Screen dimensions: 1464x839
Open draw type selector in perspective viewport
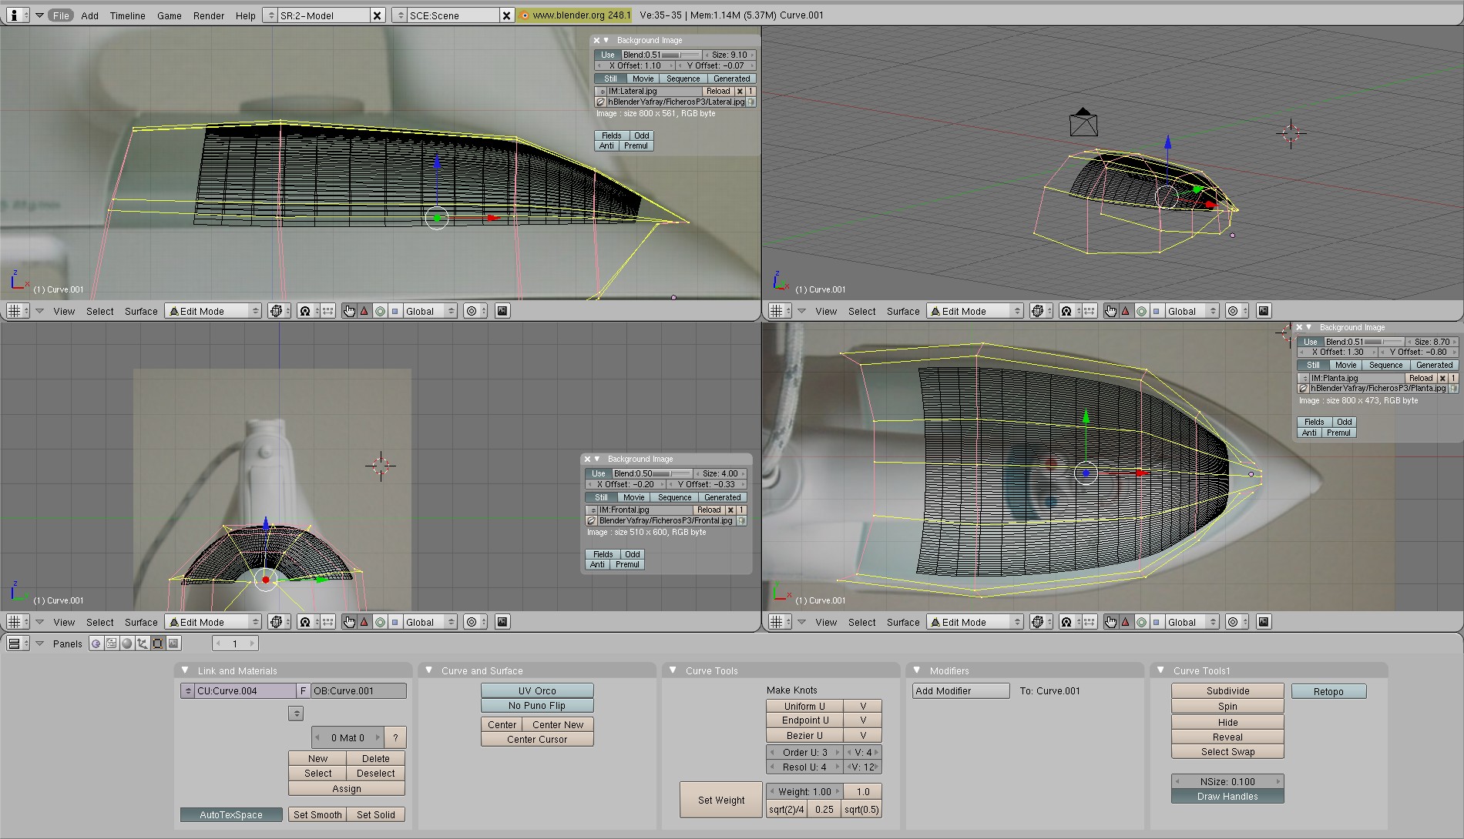[x=1040, y=311]
